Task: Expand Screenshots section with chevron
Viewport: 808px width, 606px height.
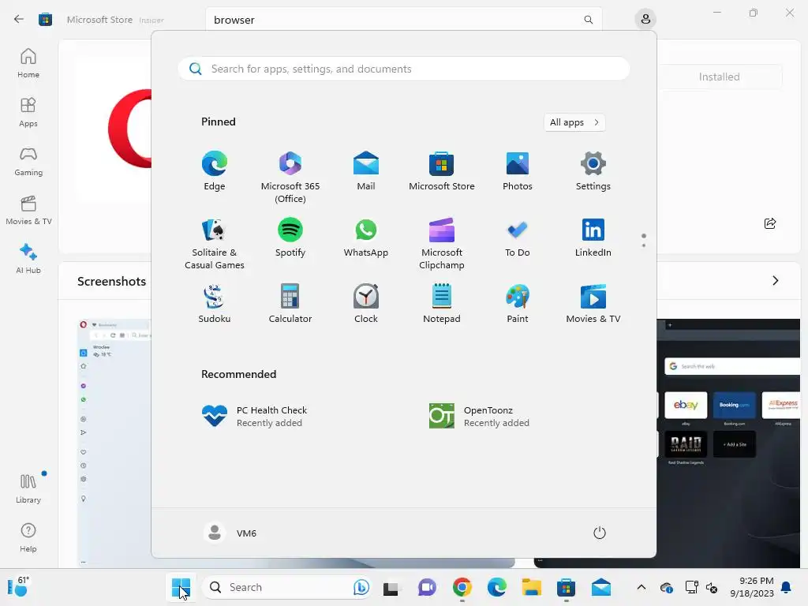Action: [775, 281]
